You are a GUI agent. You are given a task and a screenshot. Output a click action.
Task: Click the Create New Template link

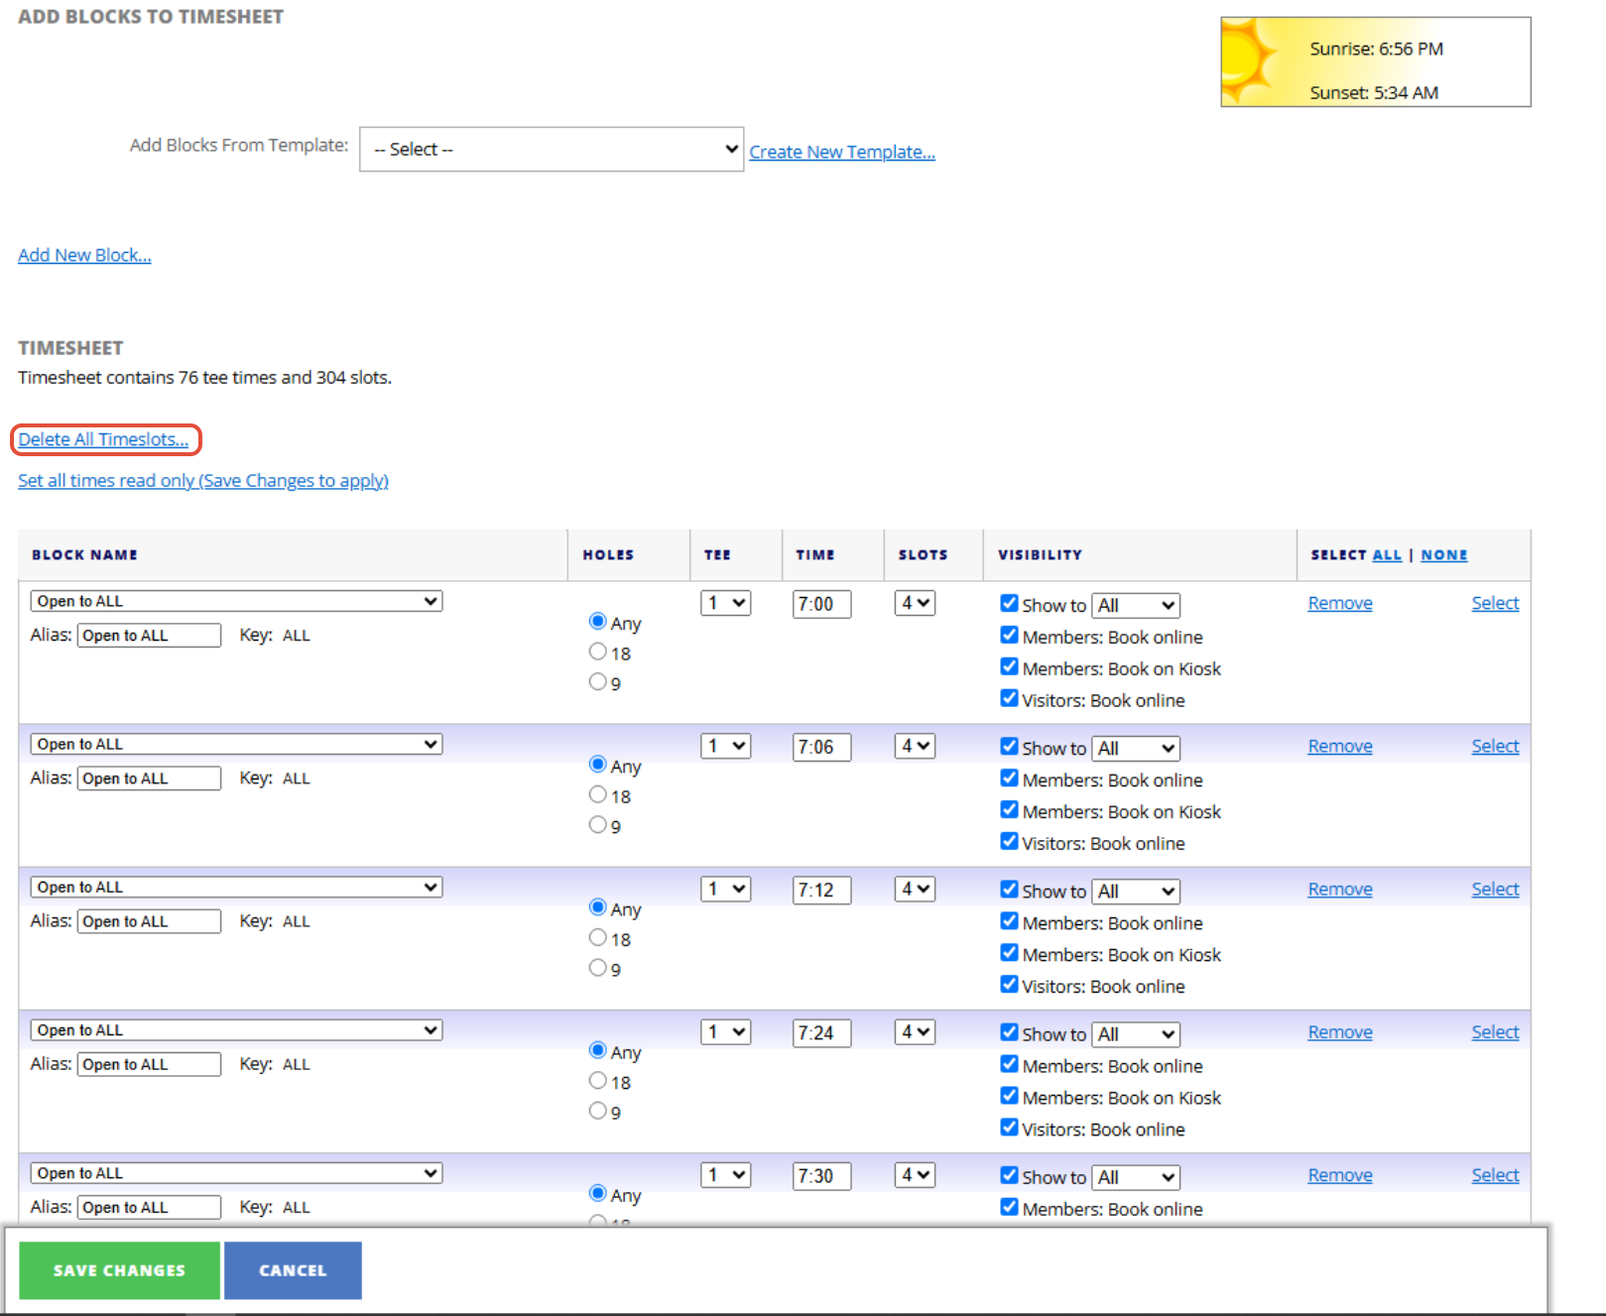coord(841,152)
